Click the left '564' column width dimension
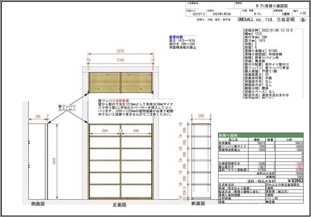The width and height of the screenshot is (311, 217). [x=104, y=131]
